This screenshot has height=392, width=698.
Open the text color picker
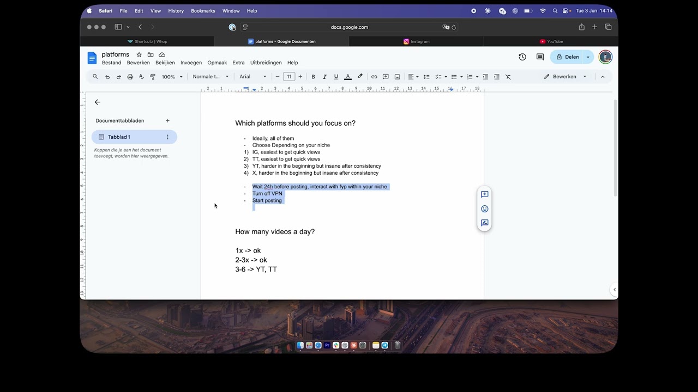click(348, 77)
